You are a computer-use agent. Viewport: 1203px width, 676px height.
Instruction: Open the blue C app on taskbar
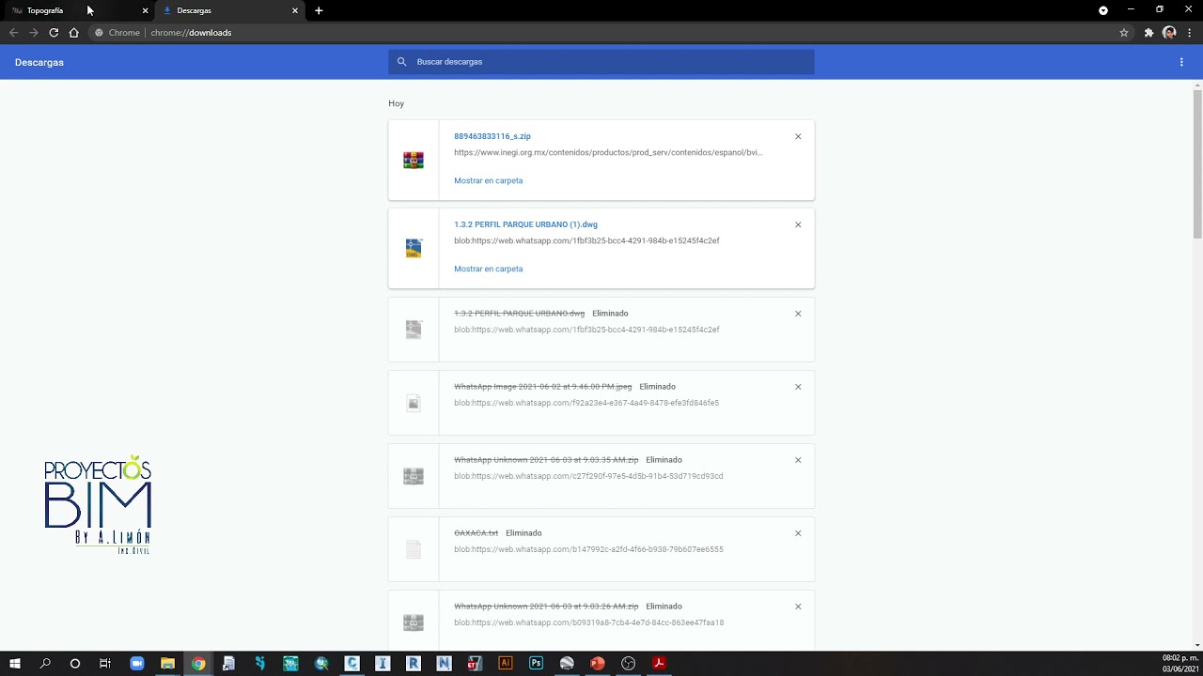point(352,663)
